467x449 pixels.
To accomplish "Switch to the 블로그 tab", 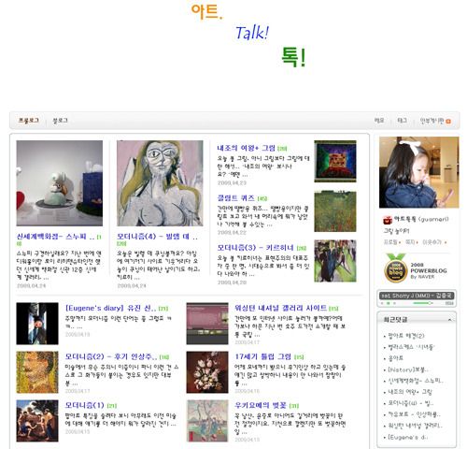I will pyautogui.click(x=61, y=121).
